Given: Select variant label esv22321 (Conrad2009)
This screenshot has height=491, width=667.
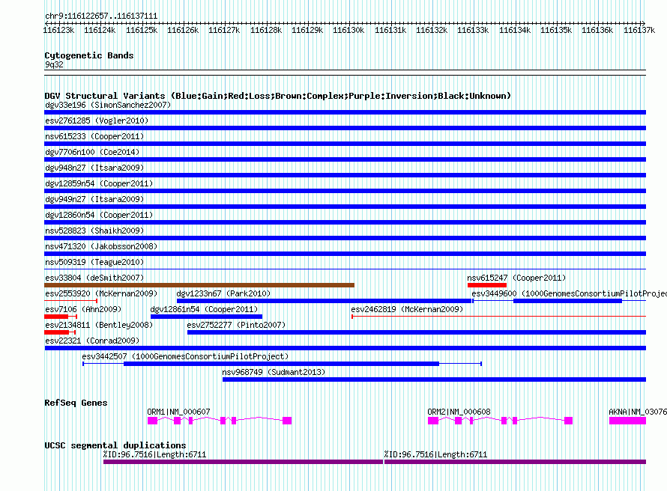Looking at the screenshot, I should click(x=92, y=341).
